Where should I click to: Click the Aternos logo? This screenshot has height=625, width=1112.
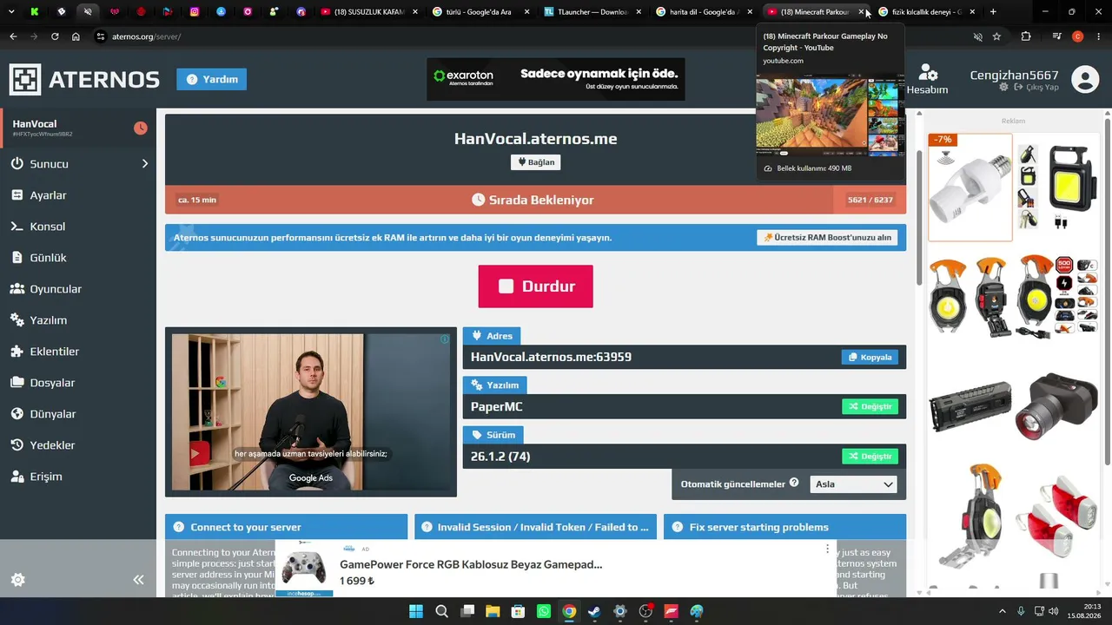84,79
